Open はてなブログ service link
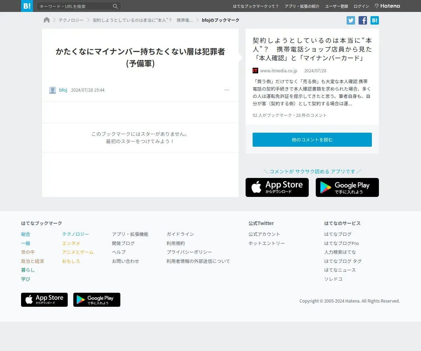The height and width of the screenshot is (351, 421). (338, 234)
